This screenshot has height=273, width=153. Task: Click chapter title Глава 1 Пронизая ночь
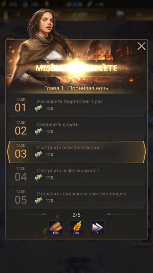pos(76,88)
